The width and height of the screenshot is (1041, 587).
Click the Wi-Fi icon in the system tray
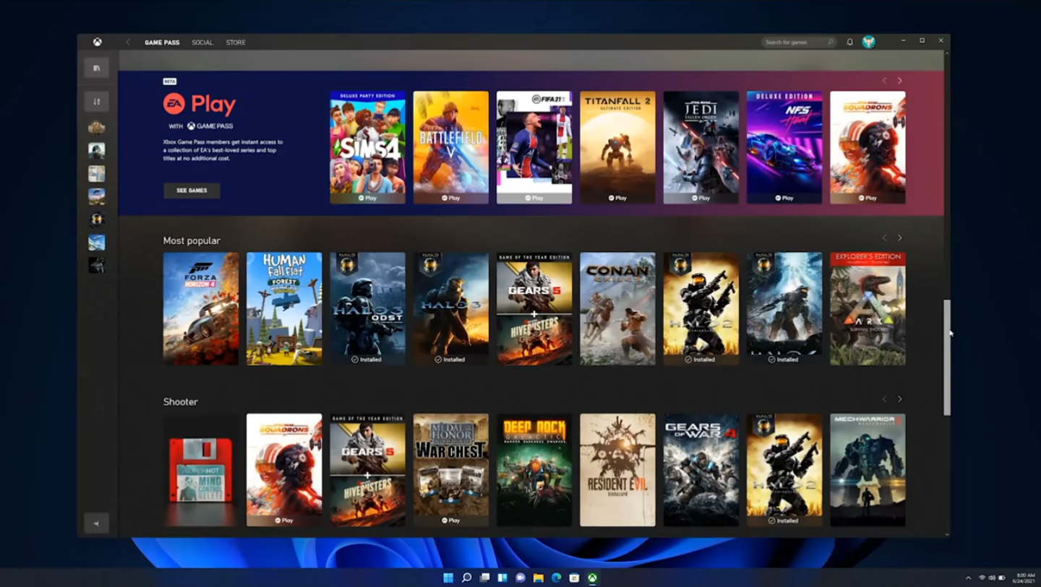pos(982,578)
